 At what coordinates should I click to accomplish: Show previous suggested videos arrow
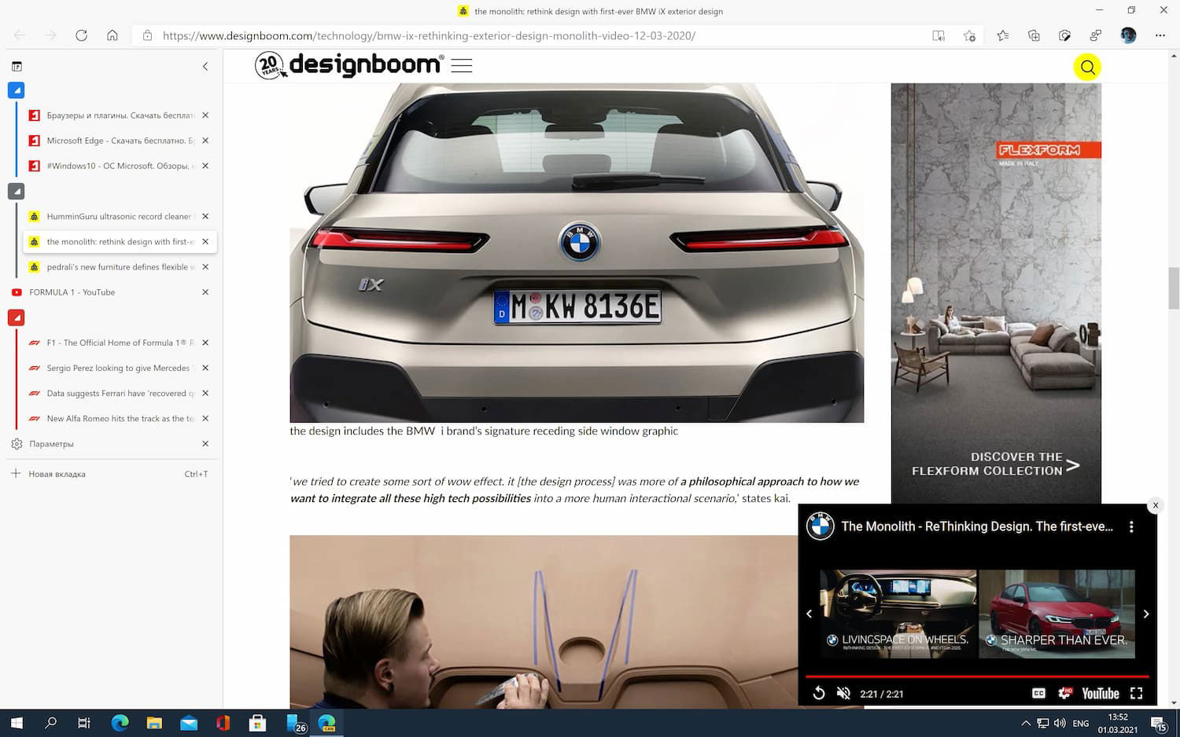tap(809, 614)
